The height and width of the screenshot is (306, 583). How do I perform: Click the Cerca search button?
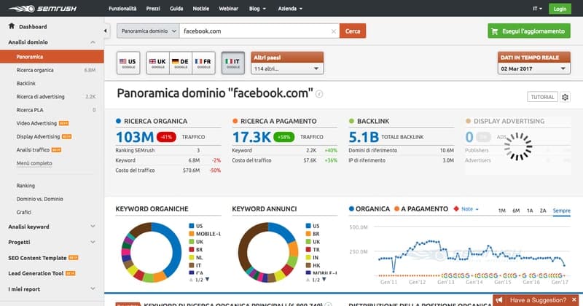[x=353, y=31]
